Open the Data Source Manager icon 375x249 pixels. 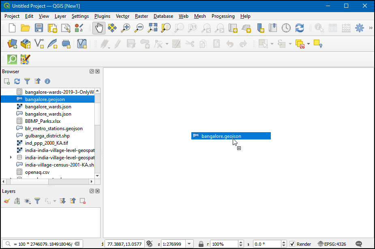coord(12,44)
